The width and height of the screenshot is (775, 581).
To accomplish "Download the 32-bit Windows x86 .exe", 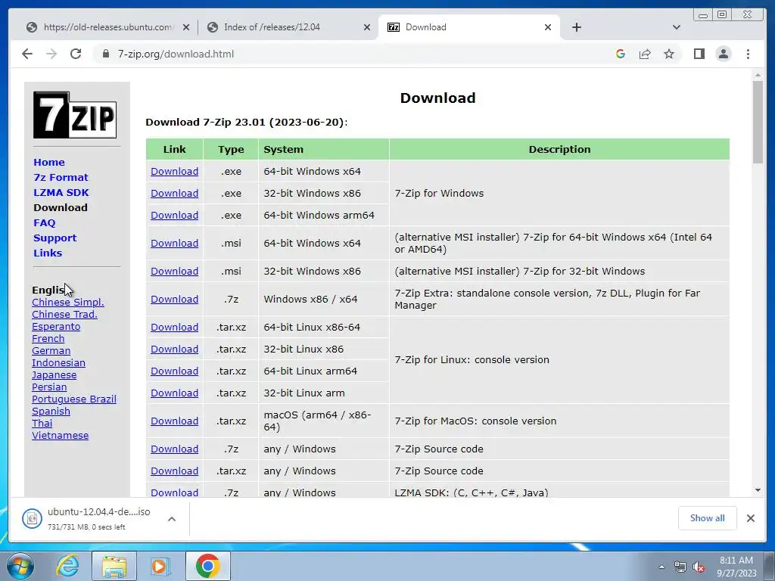I will point(175,193).
